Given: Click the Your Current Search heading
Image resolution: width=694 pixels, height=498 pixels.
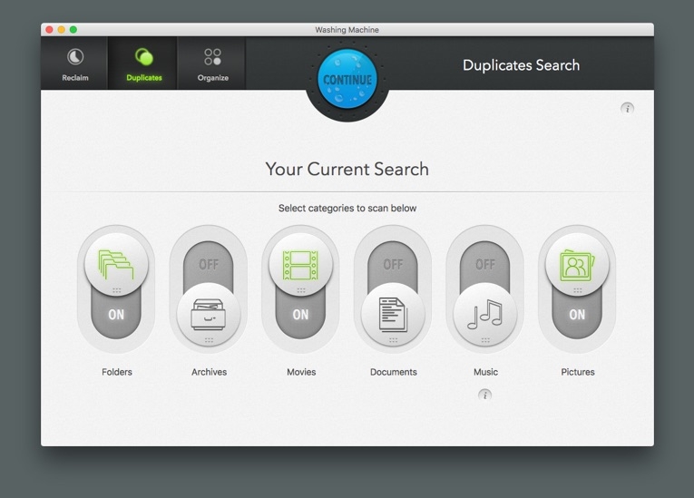Looking at the screenshot, I should coord(347,169).
